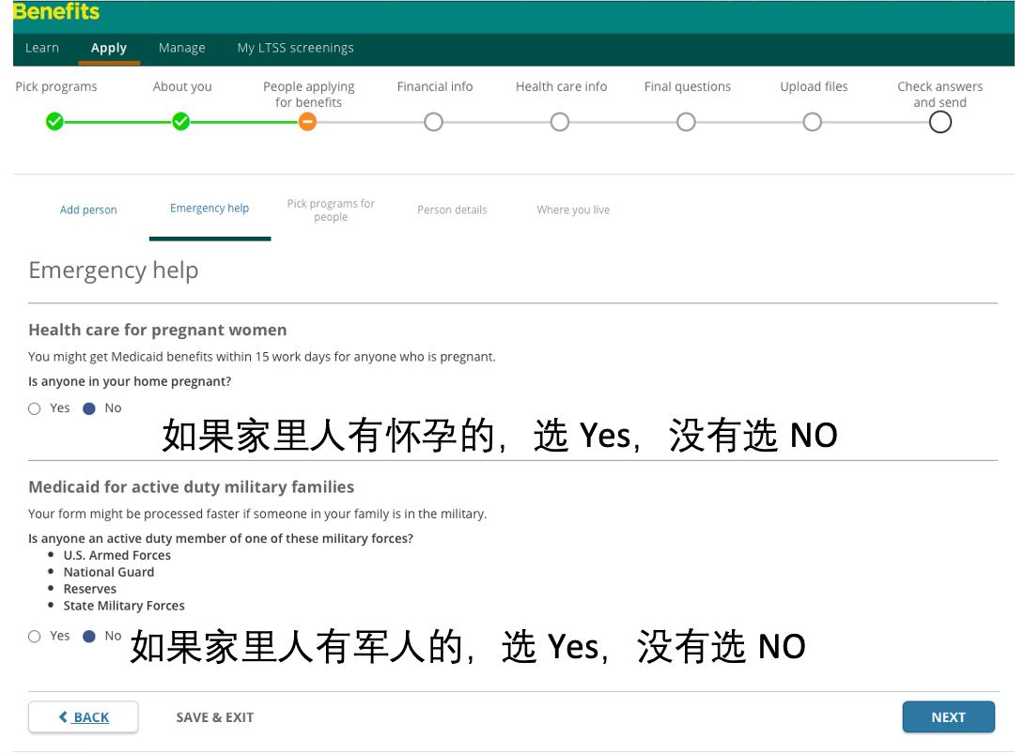Click the Check answers and send circle
The height and width of the screenshot is (754, 1025).
[940, 121]
